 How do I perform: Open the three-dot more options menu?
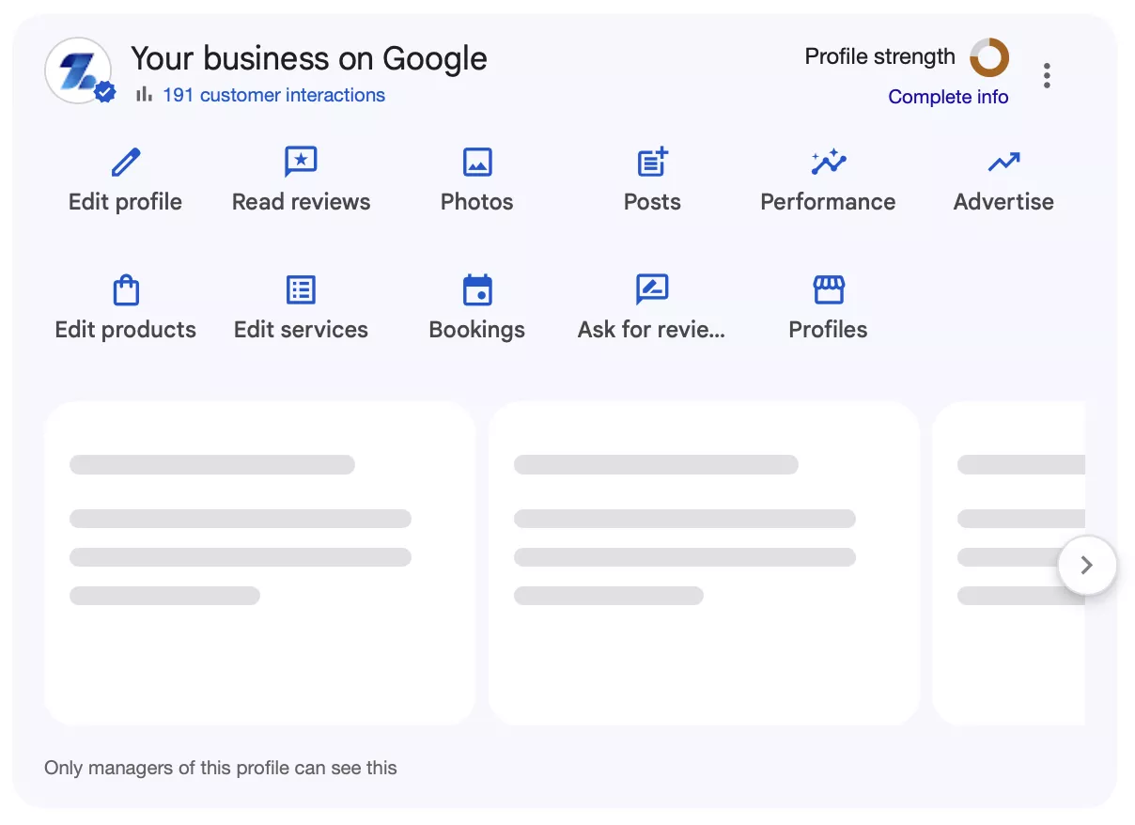pos(1047,75)
